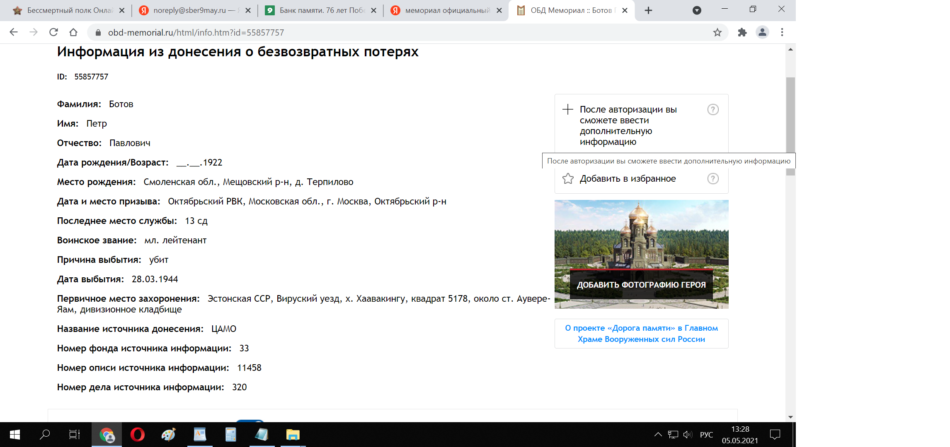This screenshot has width=950, height=447.
Task: Toggle the Добавить в избранное star
Action: coord(568,179)
